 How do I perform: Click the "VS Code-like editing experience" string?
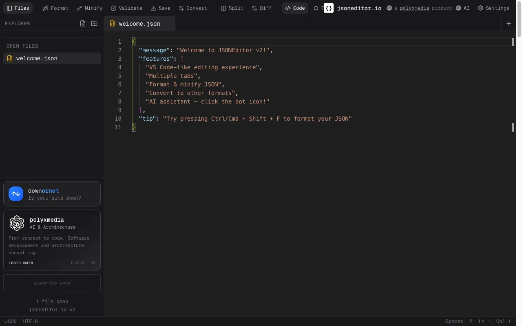click(202, 67)
